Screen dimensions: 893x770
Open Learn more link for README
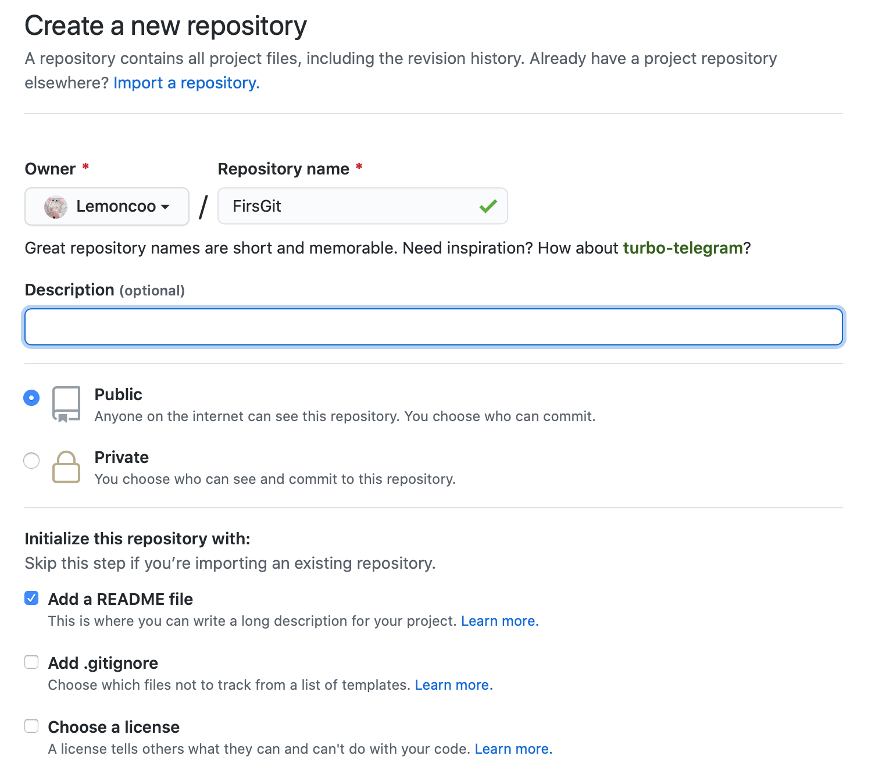tap(499, 621)
